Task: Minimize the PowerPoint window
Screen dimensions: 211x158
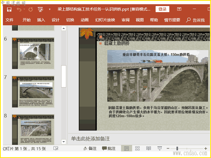Action: click(x=194, y=9)
